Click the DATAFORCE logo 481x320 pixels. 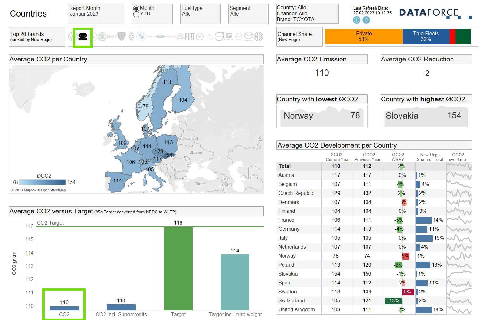pos(435,13)
